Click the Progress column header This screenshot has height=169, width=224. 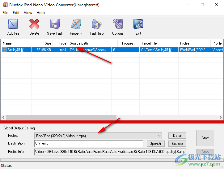click(129, 43)
